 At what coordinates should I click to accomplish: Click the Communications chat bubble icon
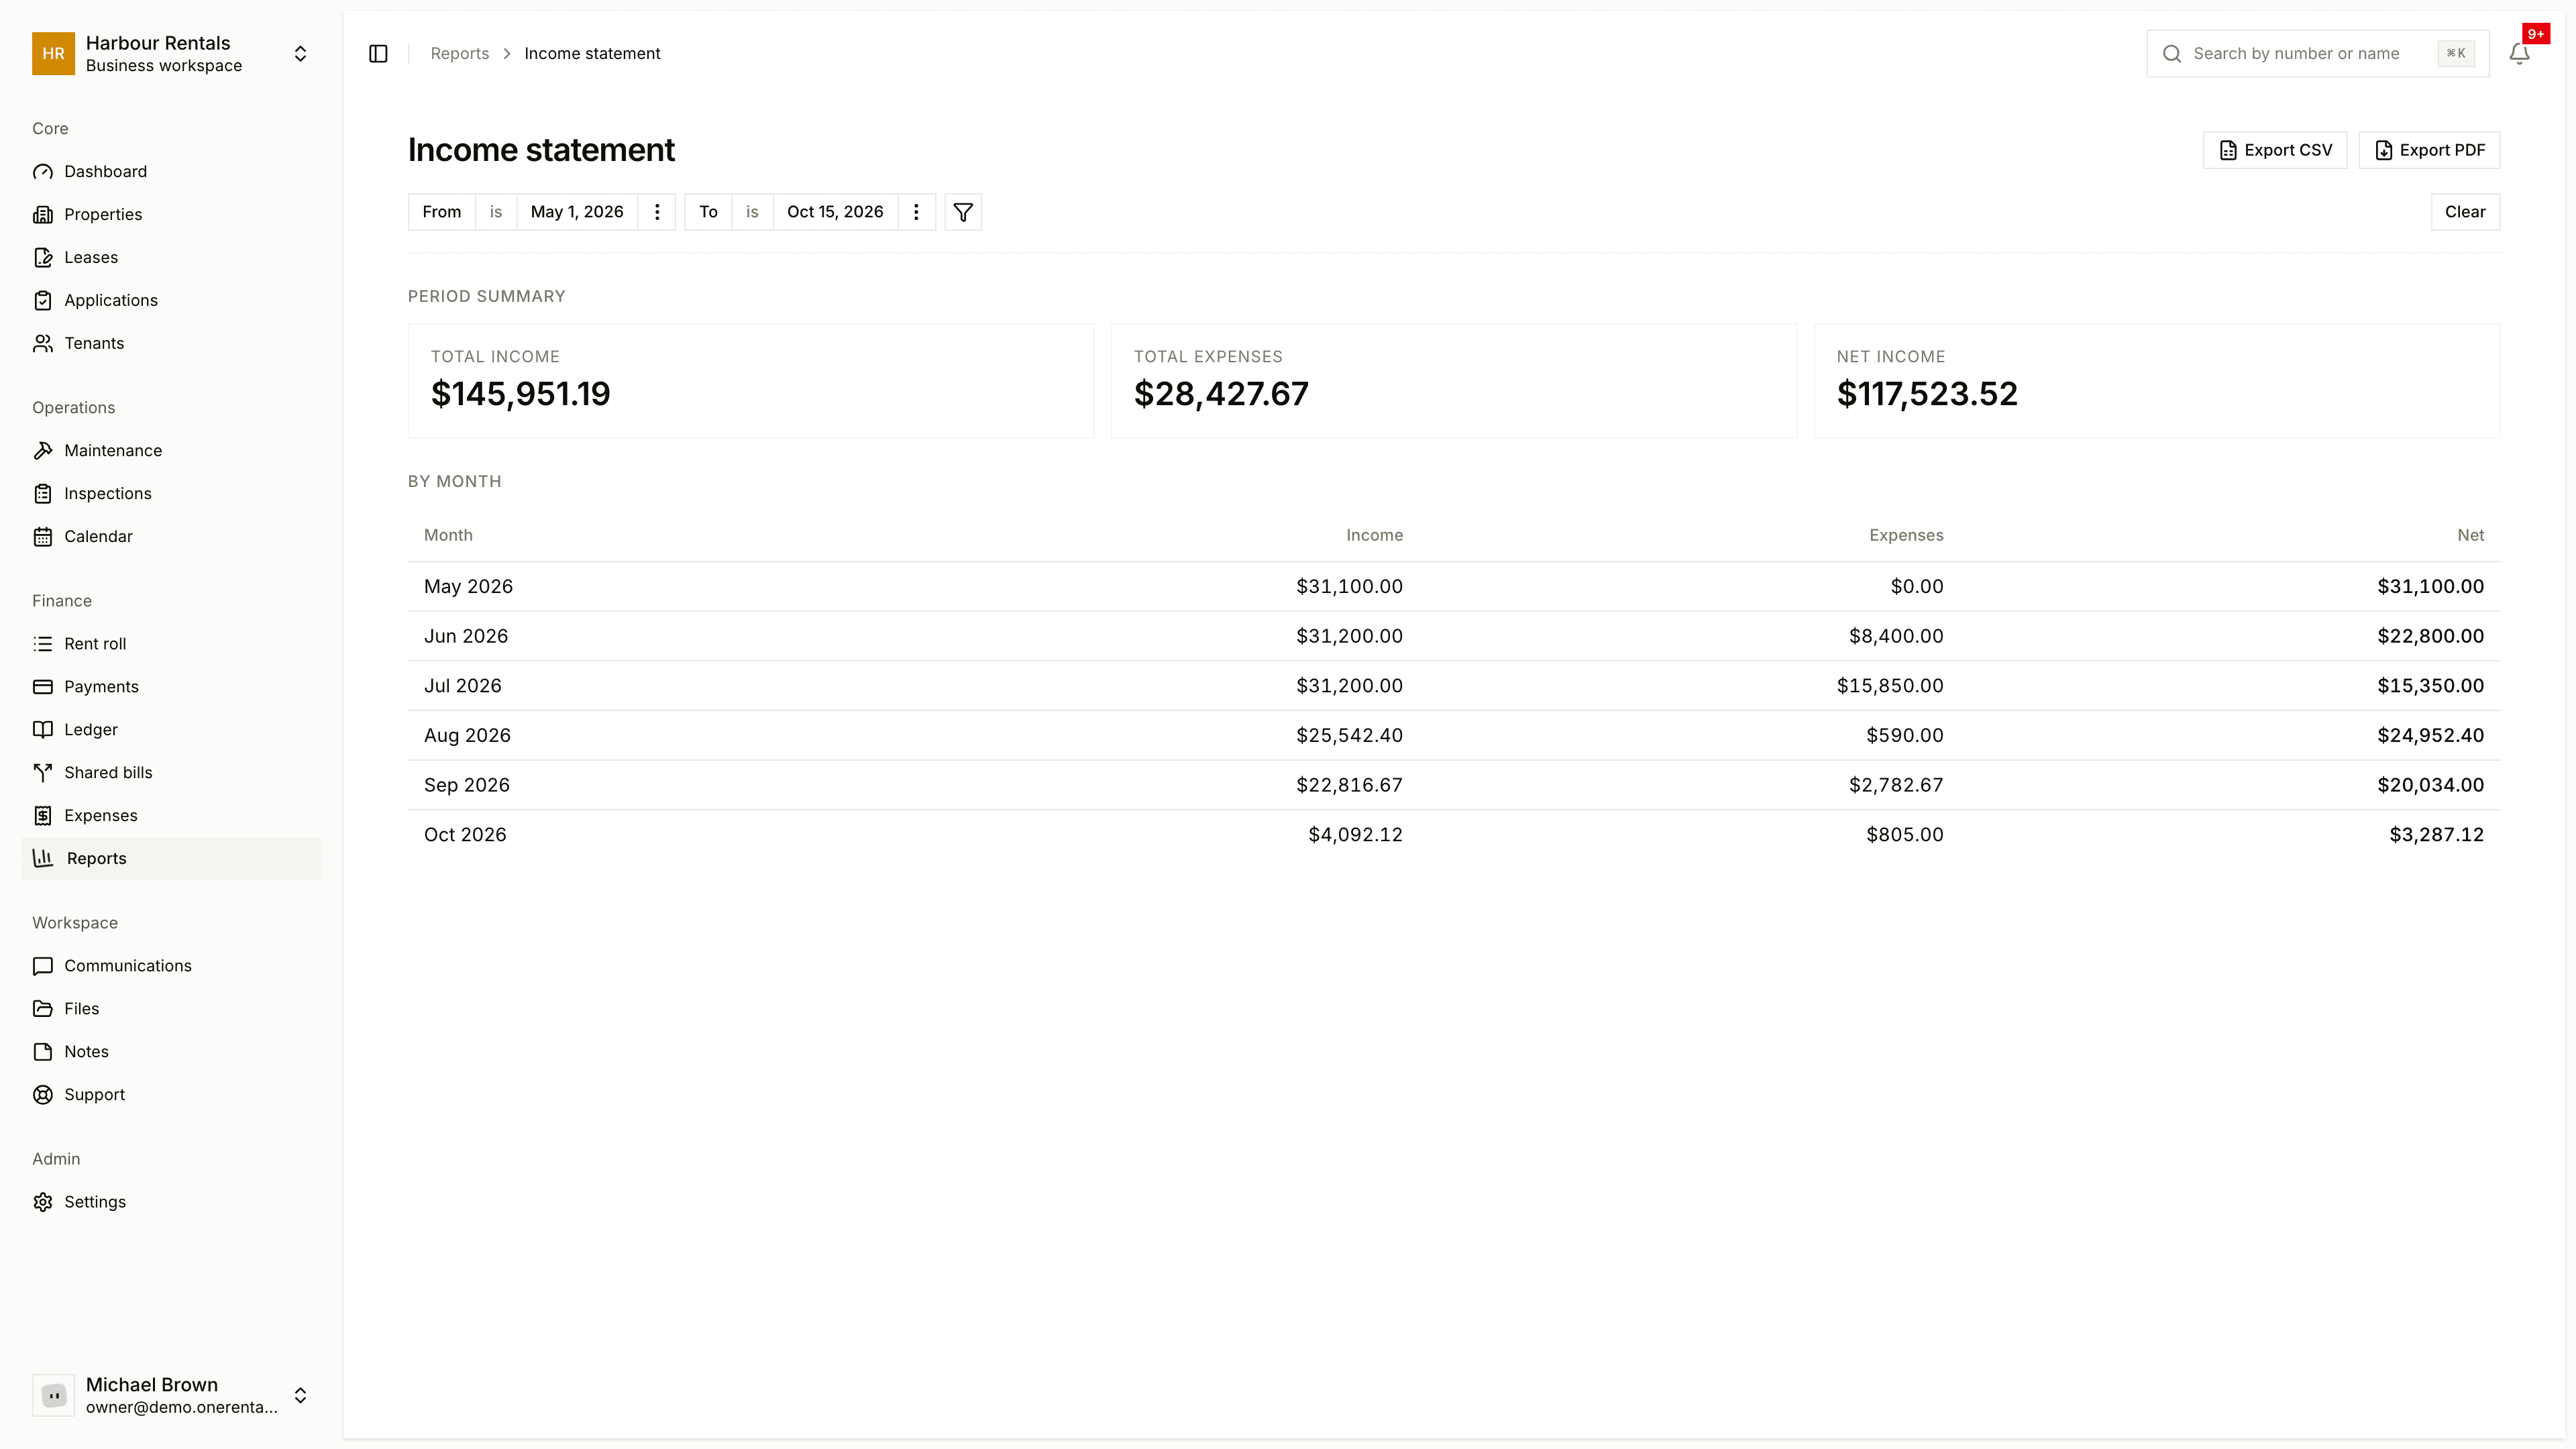[x=43, y=966]
